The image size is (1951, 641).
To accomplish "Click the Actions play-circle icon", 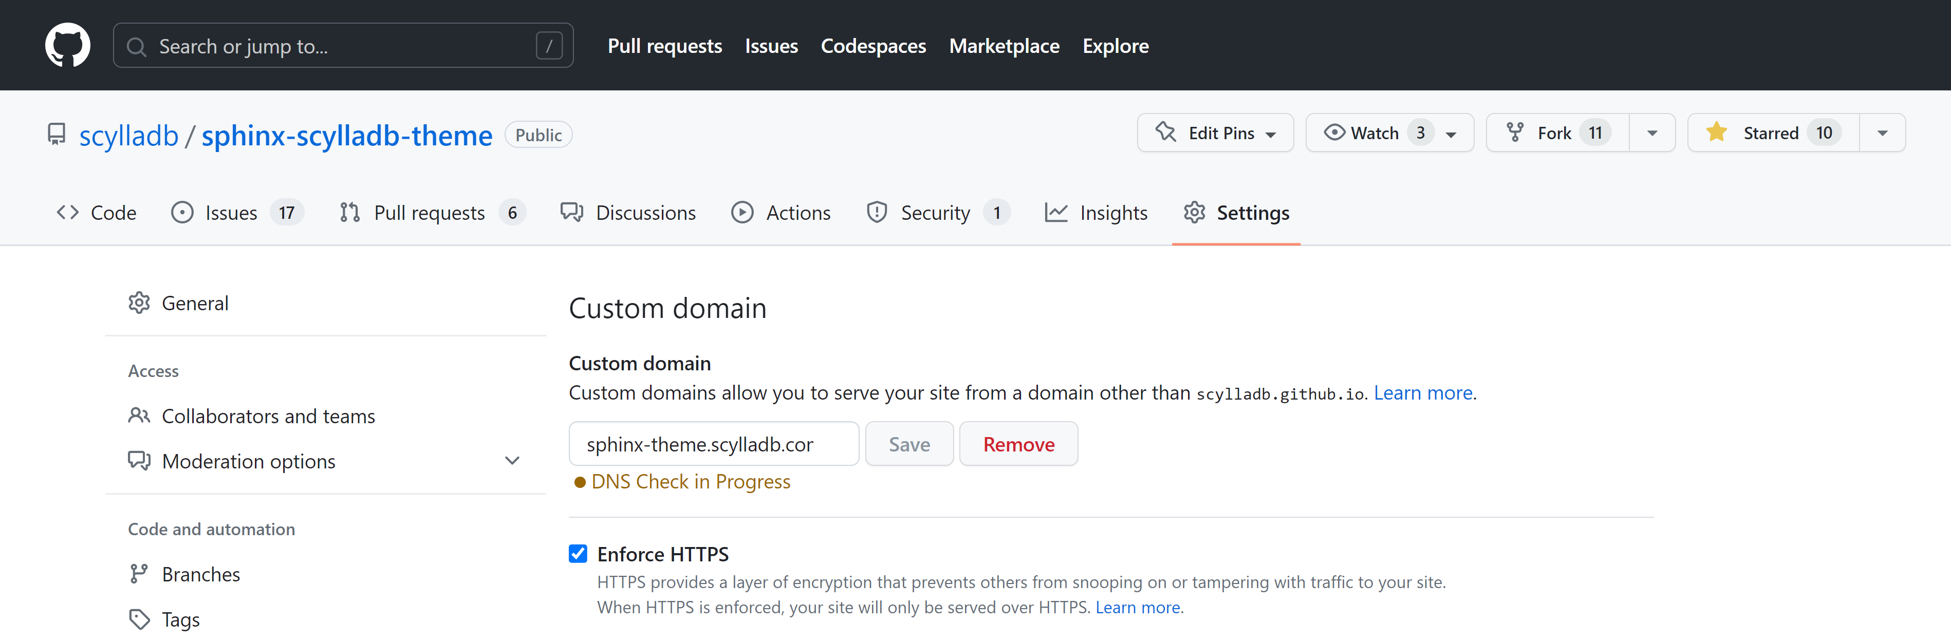I will [x=742, y=213].
